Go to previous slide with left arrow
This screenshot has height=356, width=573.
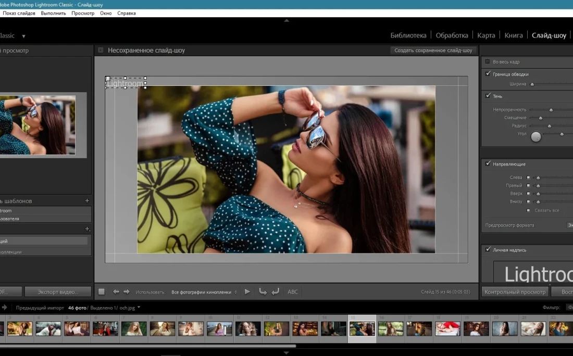click(116, 292)
